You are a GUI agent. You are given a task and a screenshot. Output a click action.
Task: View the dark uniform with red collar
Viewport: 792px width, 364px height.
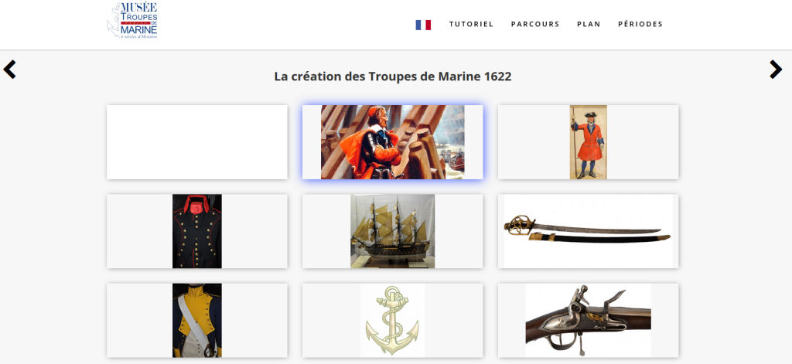click(x=197, y=231)
